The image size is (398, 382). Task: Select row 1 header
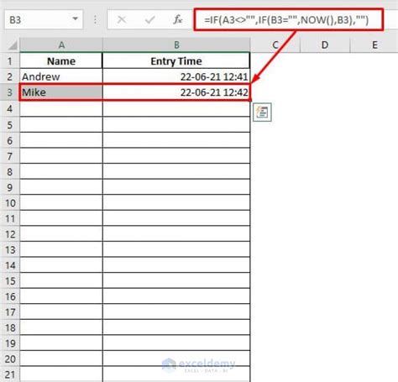10,60
